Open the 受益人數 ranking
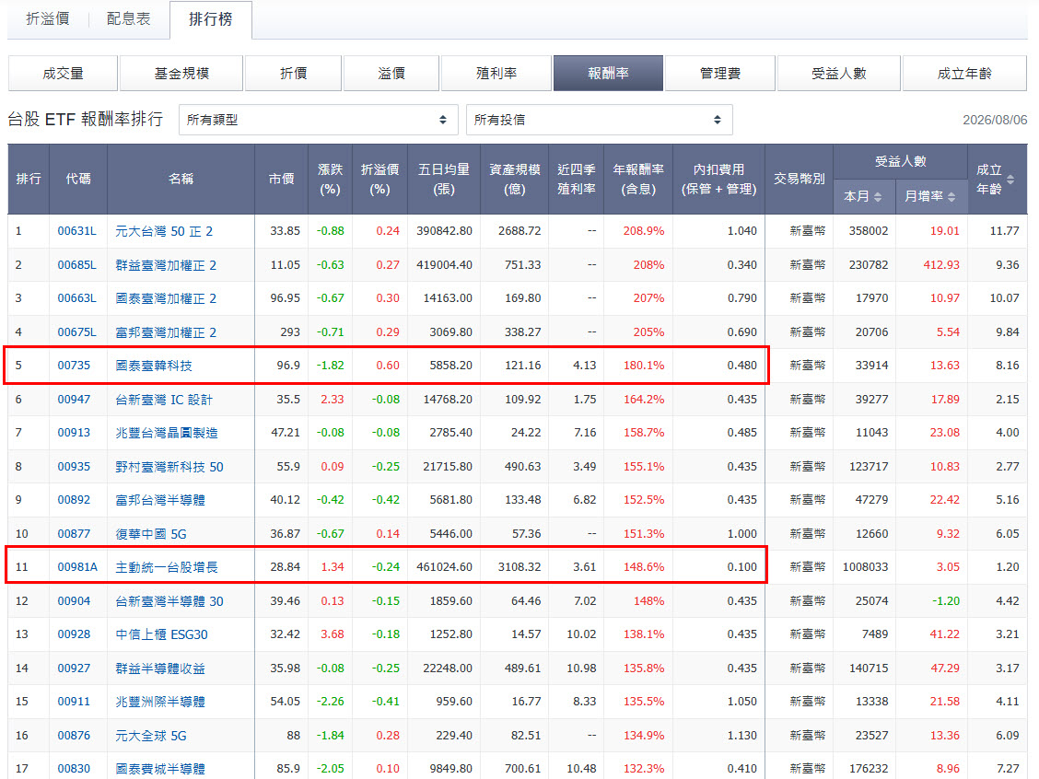The image size is (1039, 779). tap(839, 74)
